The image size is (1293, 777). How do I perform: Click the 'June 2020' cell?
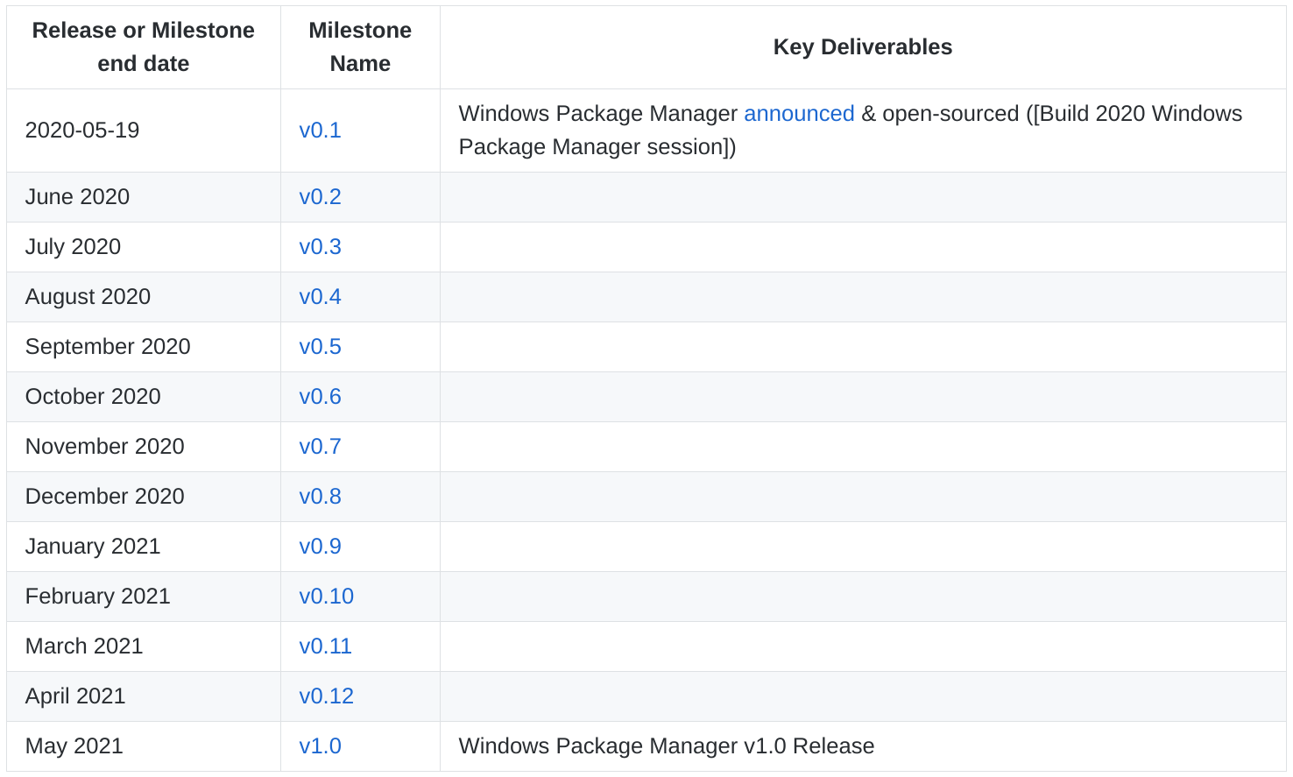click(144, 197)
